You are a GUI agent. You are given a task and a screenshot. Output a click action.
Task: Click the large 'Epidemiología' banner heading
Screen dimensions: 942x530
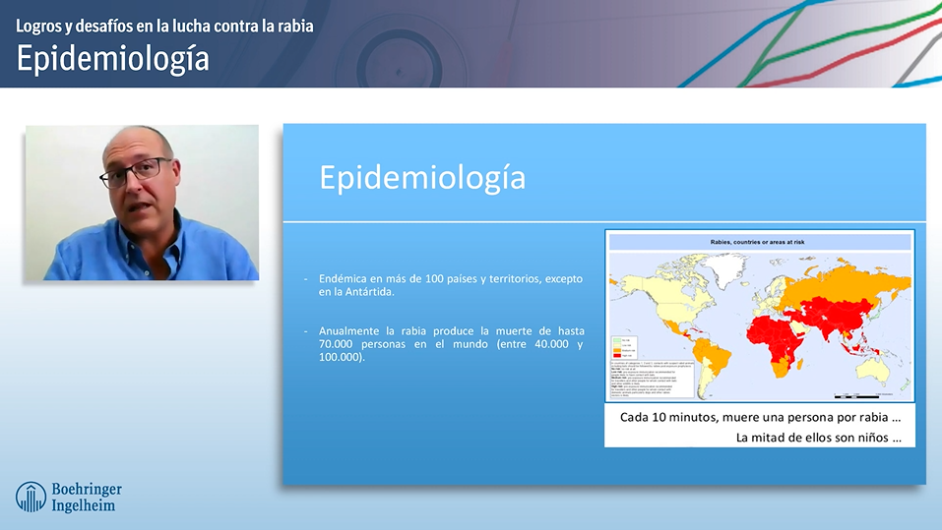click(112, 59)
